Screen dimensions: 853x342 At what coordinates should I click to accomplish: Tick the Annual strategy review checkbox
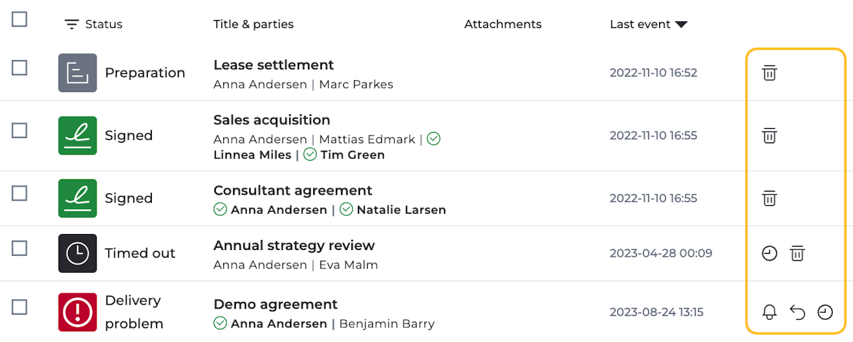pyautogui.click(x=19, y=249)
